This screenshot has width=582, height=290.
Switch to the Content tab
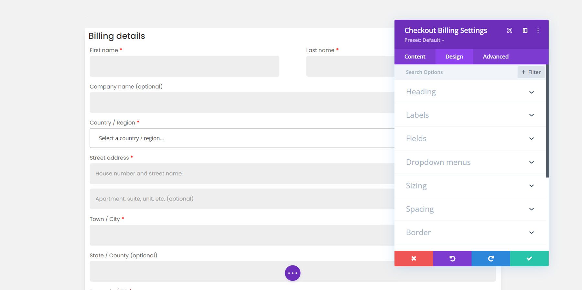415,57
